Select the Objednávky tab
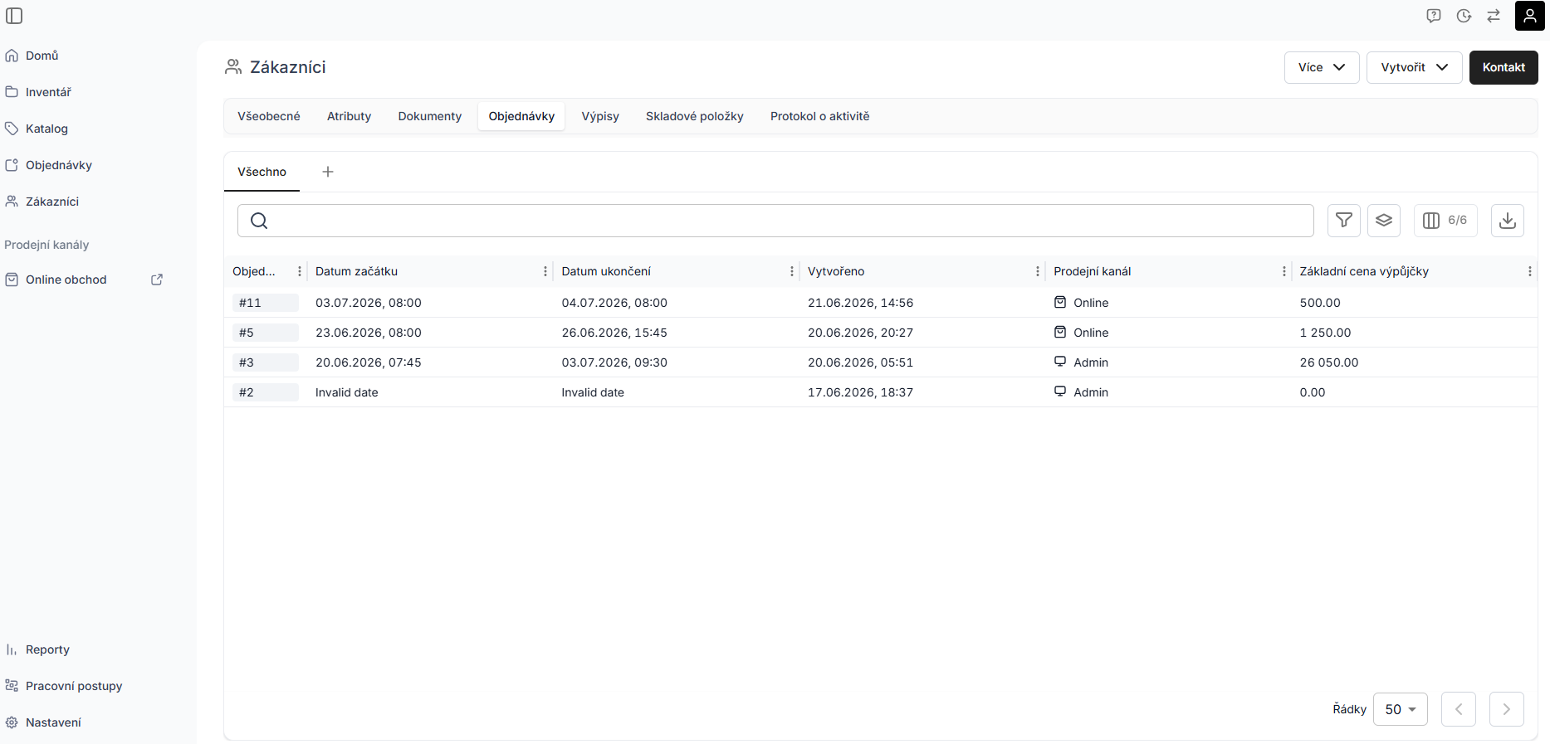This screenshot has width=1550, height=744. coord(521,116)
